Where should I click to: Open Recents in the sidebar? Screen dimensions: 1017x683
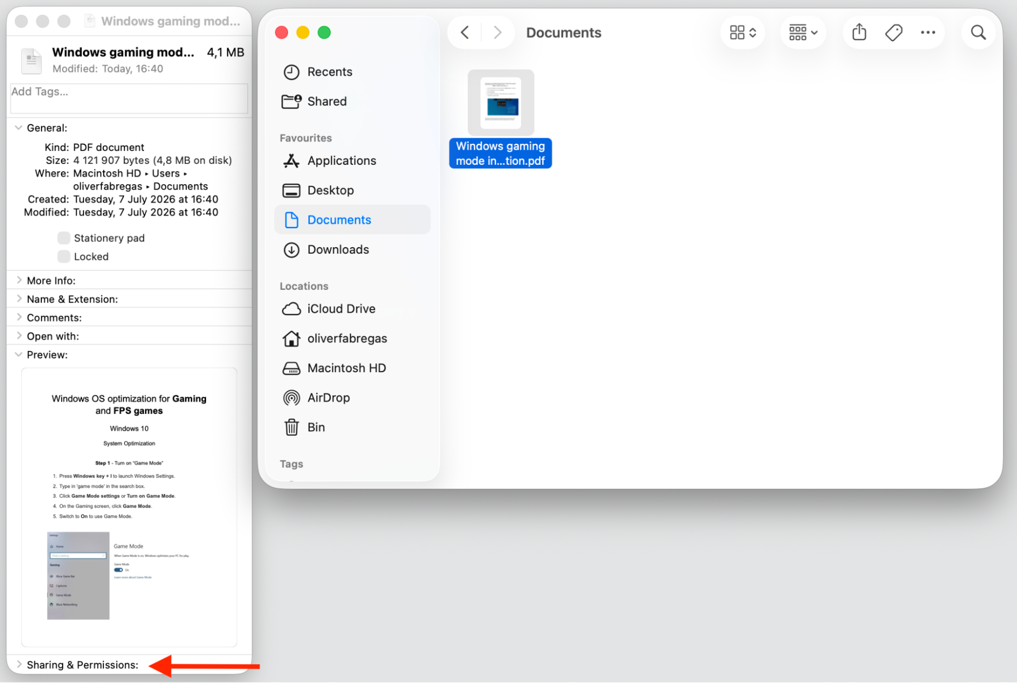click(352, 72)
